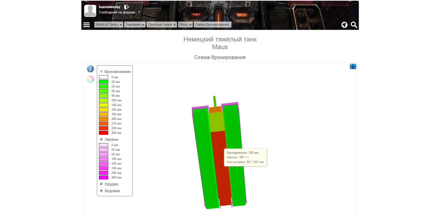440x216 pixels.
Task: Open the globe language selector icon
Action: click(344, 25)
